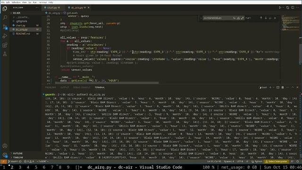
Task: Click Spaces: 4 indentation setting
Action: coord(229,161)
